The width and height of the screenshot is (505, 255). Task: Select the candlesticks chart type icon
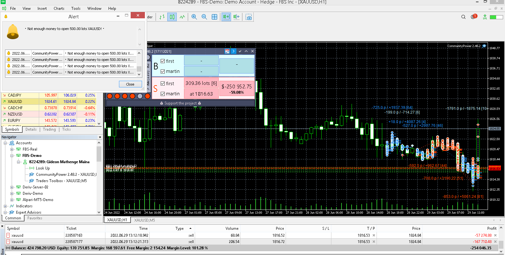pos(172,17)
